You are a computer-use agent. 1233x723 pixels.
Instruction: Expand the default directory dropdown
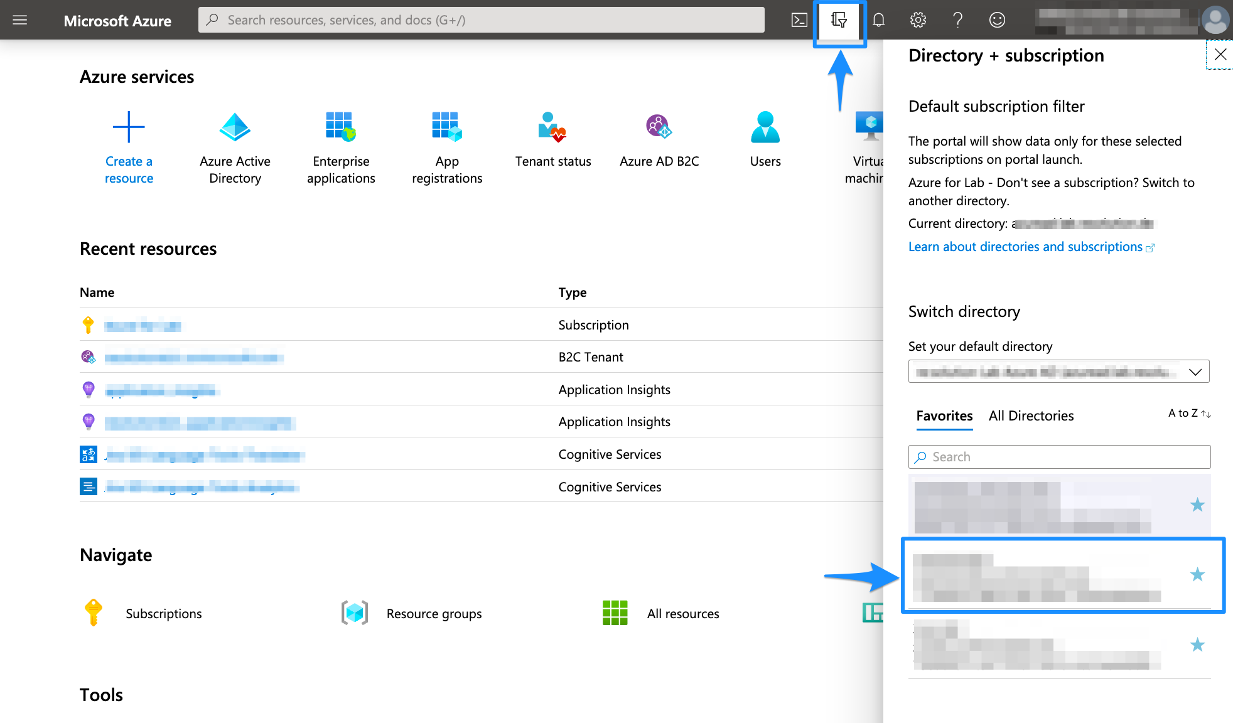click(1059, 372)
